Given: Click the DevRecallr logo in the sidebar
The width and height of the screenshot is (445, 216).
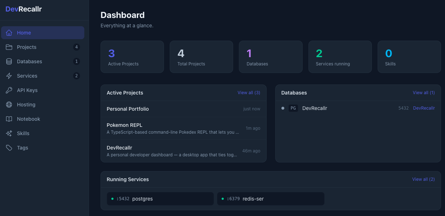Looking at the screenshot, I should [x=23, y=9].
